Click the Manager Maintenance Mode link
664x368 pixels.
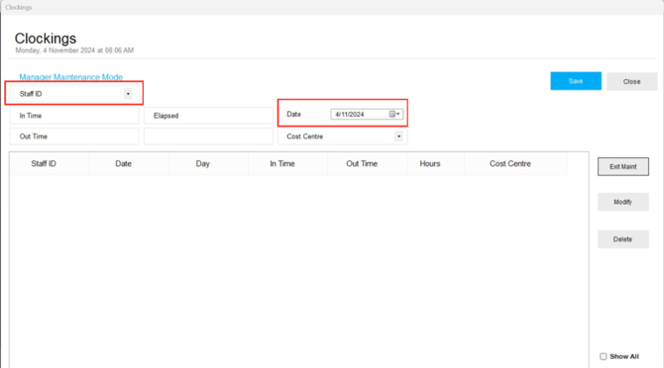click(x=70, y=77)
